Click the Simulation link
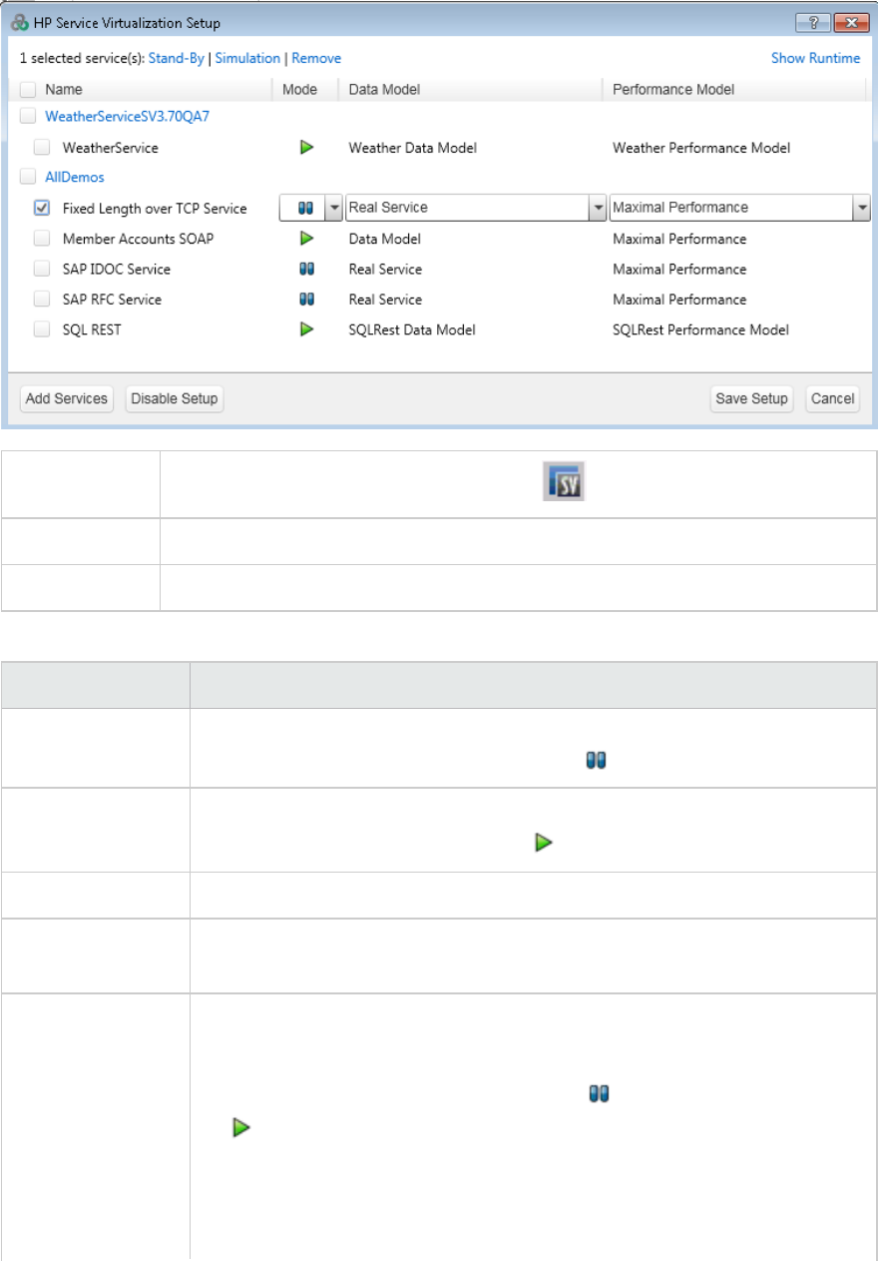This screenshot has width=878, height=1261. coord(247,59)
